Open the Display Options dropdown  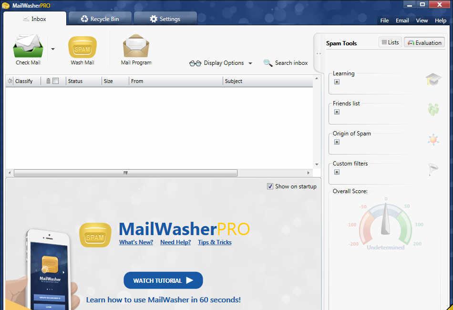pyautogui.click(x=250, y=63)
